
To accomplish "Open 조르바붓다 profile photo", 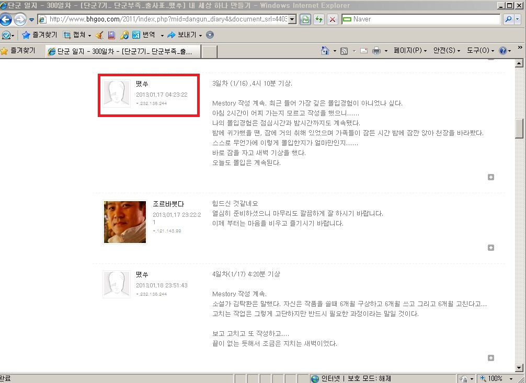I will click(125, 222).
